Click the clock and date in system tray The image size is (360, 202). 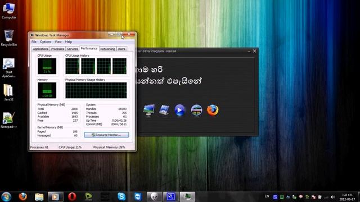pyautogui.click(x=347, y=197)
